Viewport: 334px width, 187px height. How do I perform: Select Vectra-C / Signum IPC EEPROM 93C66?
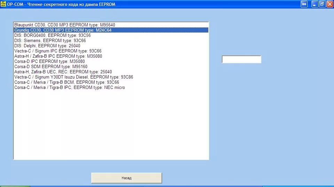(111, 51)
